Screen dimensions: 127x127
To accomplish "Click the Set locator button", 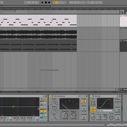I will 122,11.
